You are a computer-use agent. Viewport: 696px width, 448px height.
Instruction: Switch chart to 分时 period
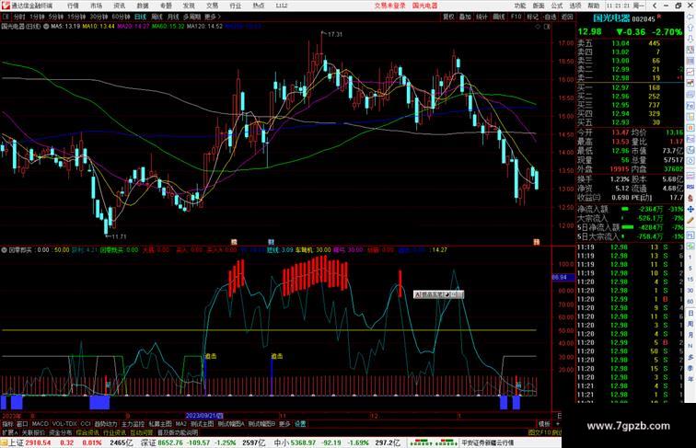(19, 17)
